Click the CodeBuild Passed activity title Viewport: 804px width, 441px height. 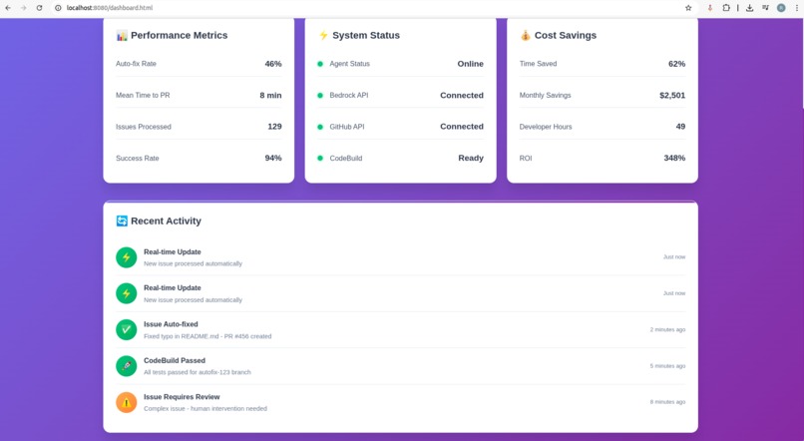(175, 360)
